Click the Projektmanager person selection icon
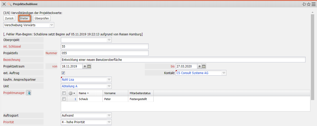The width and height of the screenshot is (317, 126). point(28,93)
